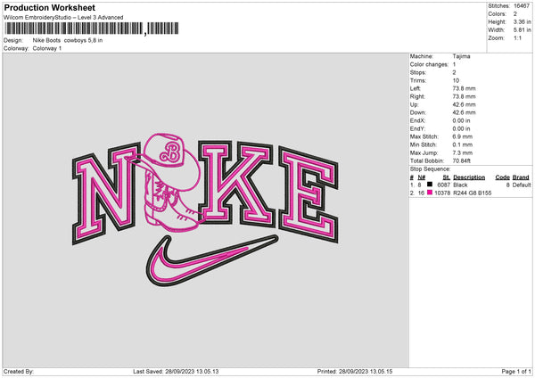Image resolution: width=535 pixels, height=378 pixels.
Task: Click the Stops value 2
Action: tap(454, 72)
